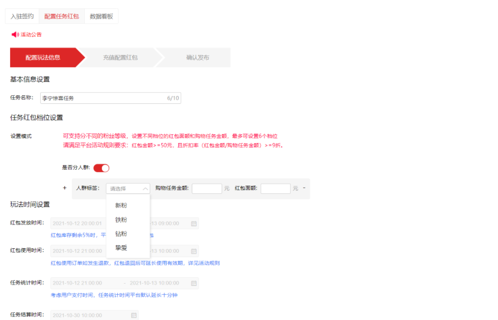Screen dimensions: 498x320
Task: Click the - icon to remove the tier row
Action: tap(304, 188)
